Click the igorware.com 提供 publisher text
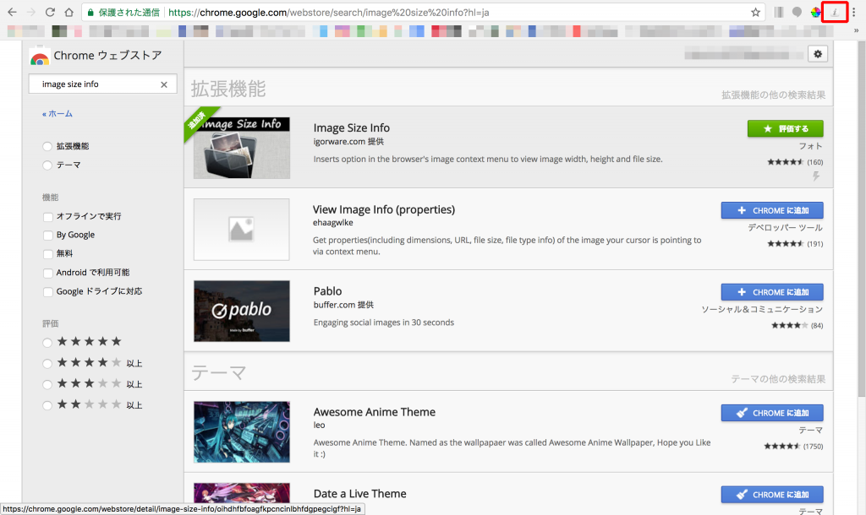This screenshot has height=515, width=866. point(348,142)
